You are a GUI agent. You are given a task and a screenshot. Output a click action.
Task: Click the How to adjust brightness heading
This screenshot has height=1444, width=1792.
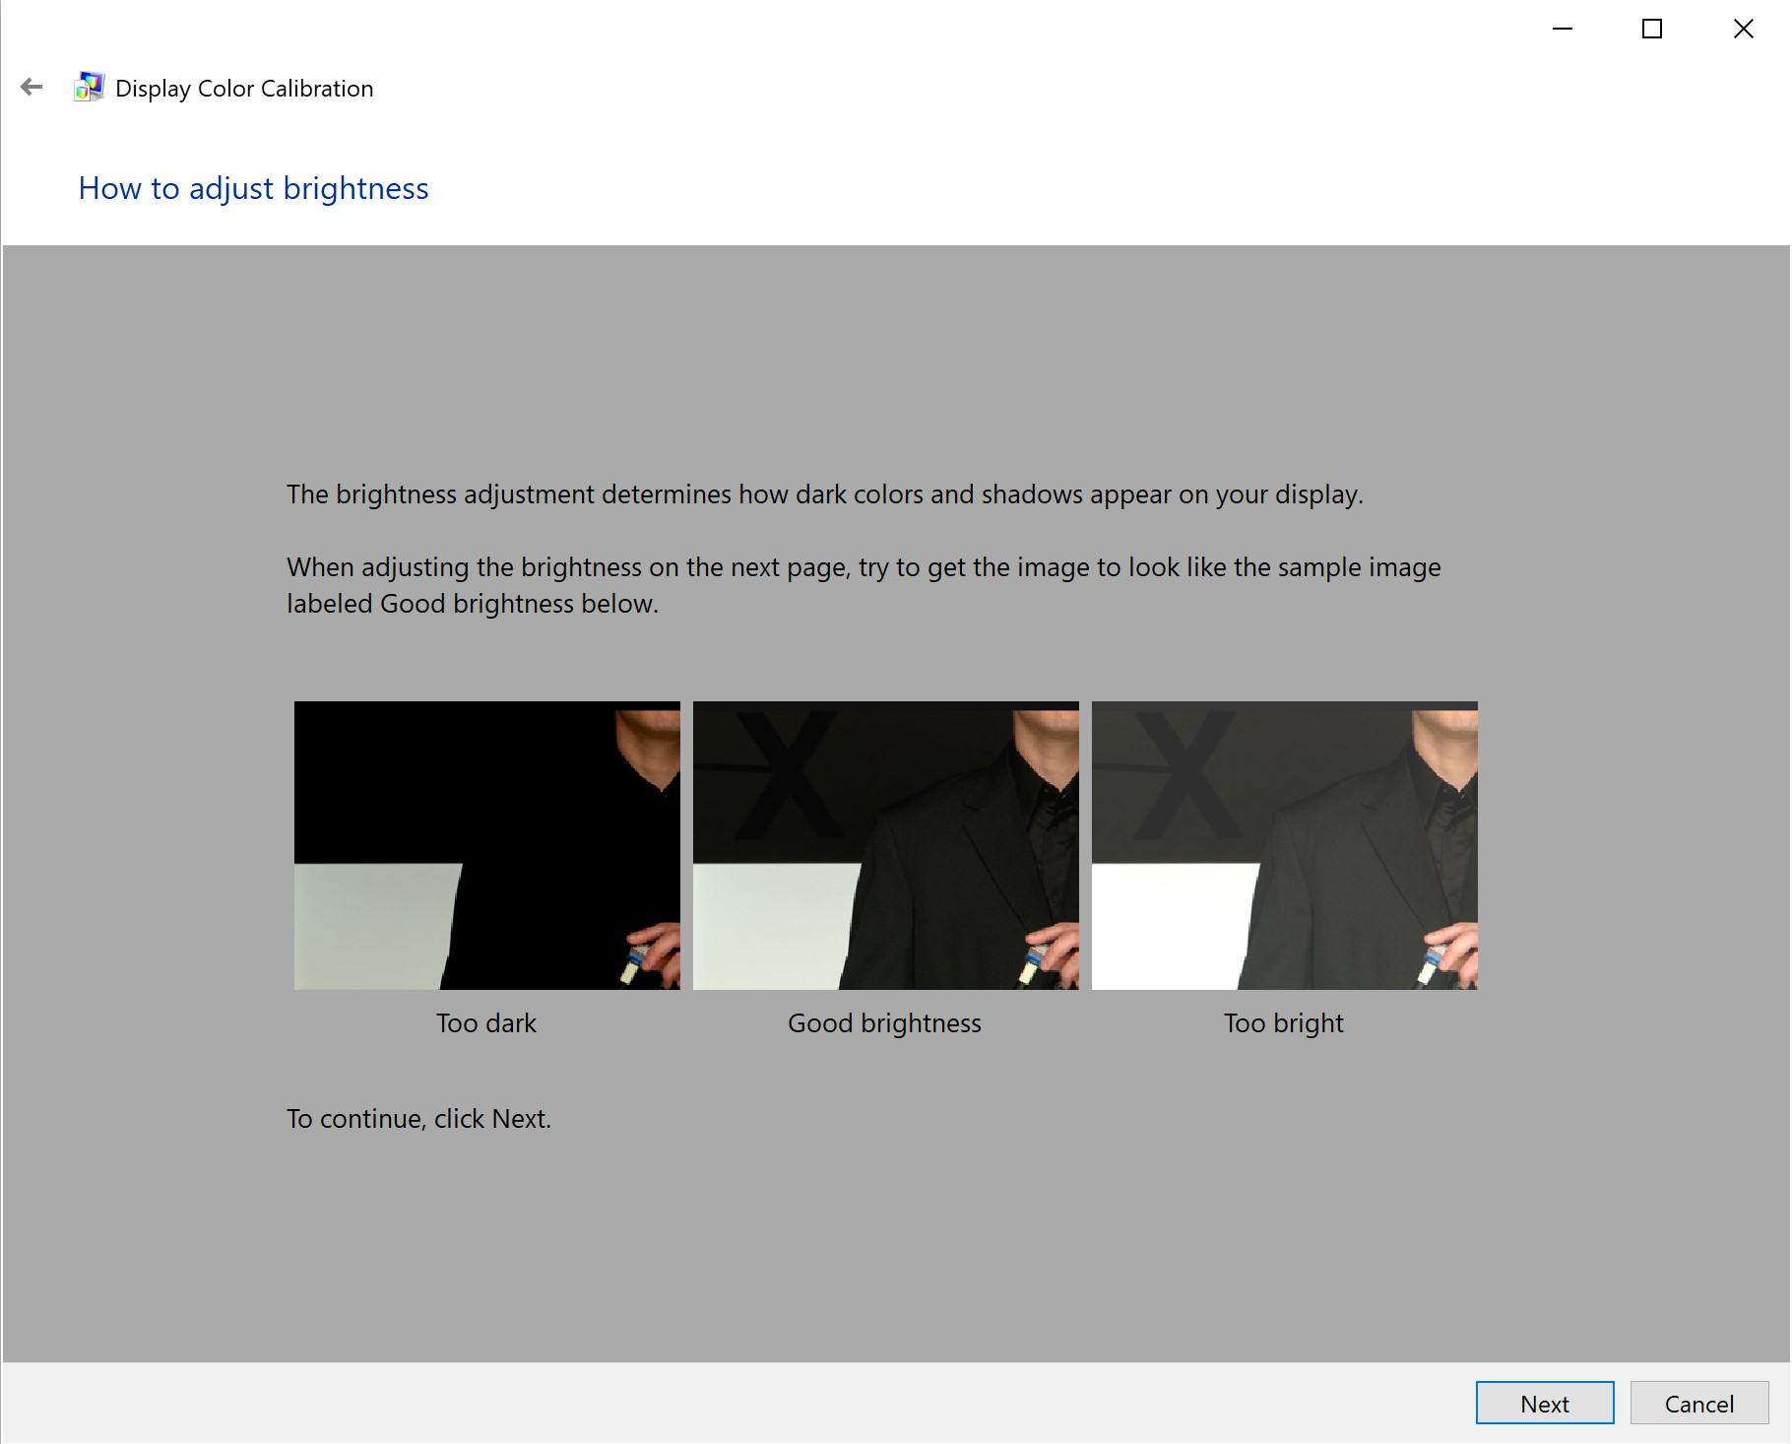coord(253,188)
